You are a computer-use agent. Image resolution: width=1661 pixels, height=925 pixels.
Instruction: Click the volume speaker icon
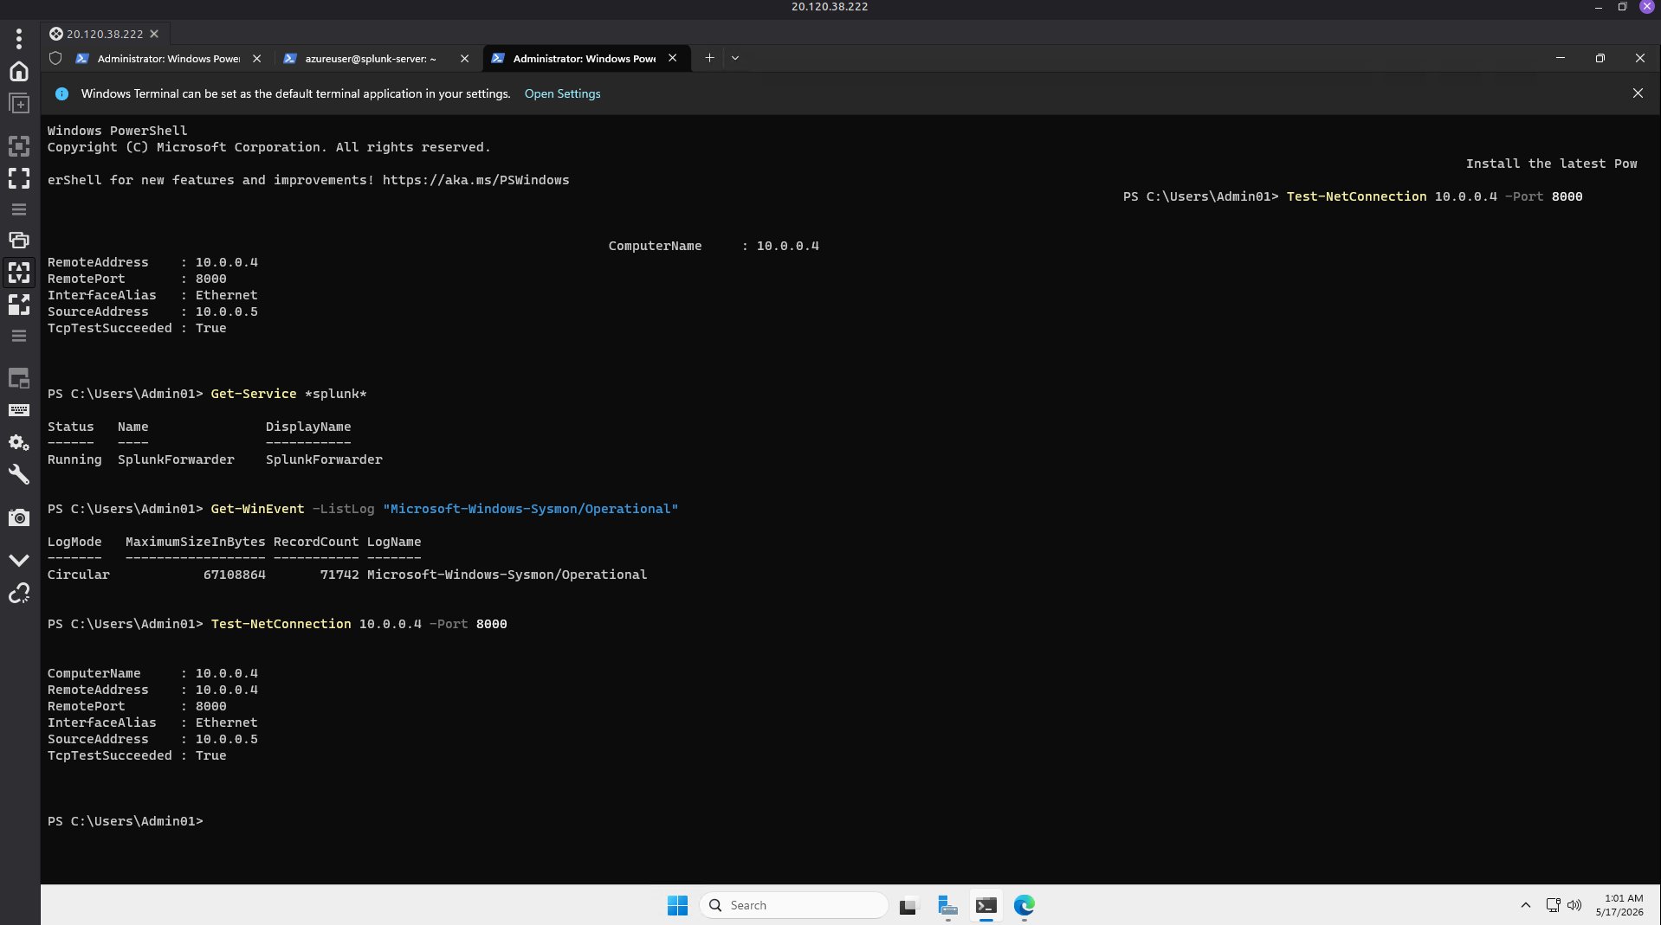click(1574, 905)
